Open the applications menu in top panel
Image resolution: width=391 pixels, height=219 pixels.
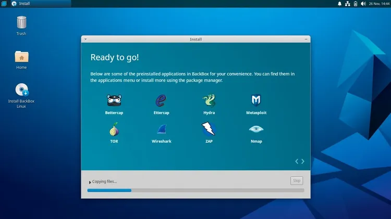4,4
